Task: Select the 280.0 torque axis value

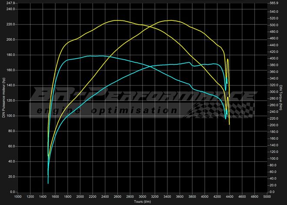Action: (274, 98)
